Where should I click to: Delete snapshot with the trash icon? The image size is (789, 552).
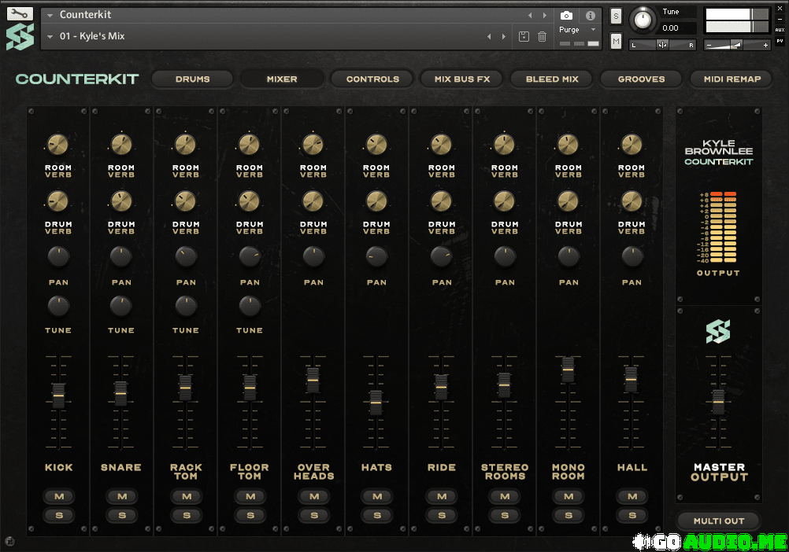(542, 36)
